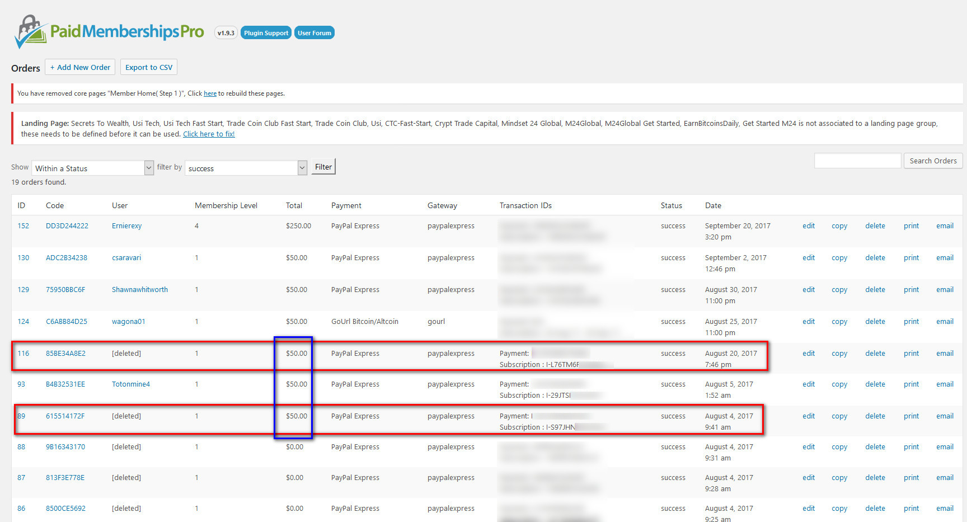967x522 pixels.
Task: Focus the Search Orders input field
Action: [858, 161]
